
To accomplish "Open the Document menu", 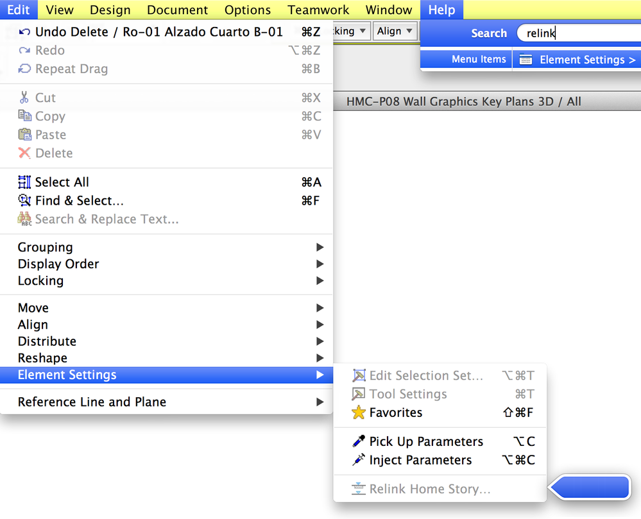I will click(177, 10).
